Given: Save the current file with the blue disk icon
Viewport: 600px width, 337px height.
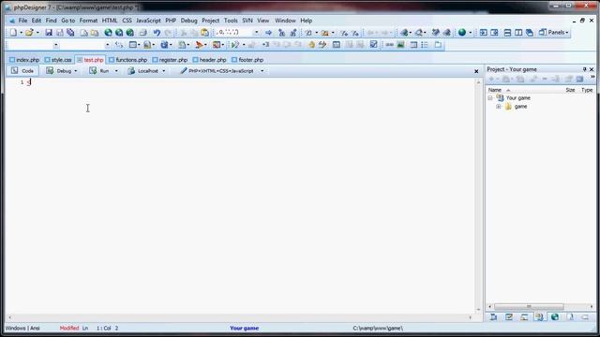Looking at the screenshot, I should (49, 33).
